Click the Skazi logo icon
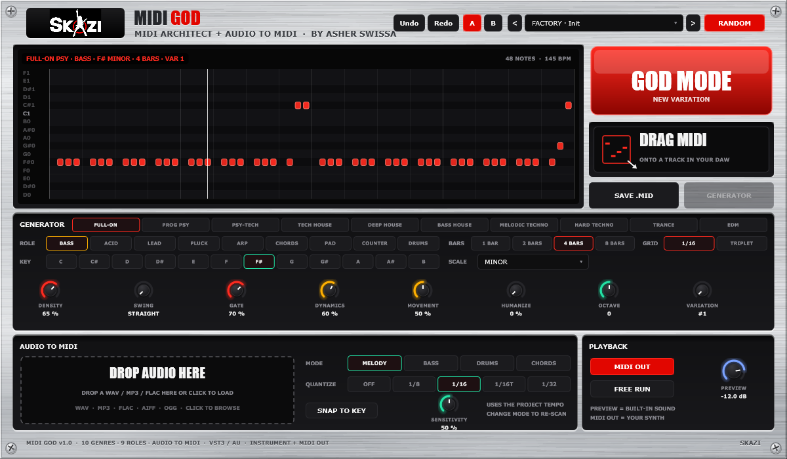The image size is (787, 459). (x=75, y=23)
